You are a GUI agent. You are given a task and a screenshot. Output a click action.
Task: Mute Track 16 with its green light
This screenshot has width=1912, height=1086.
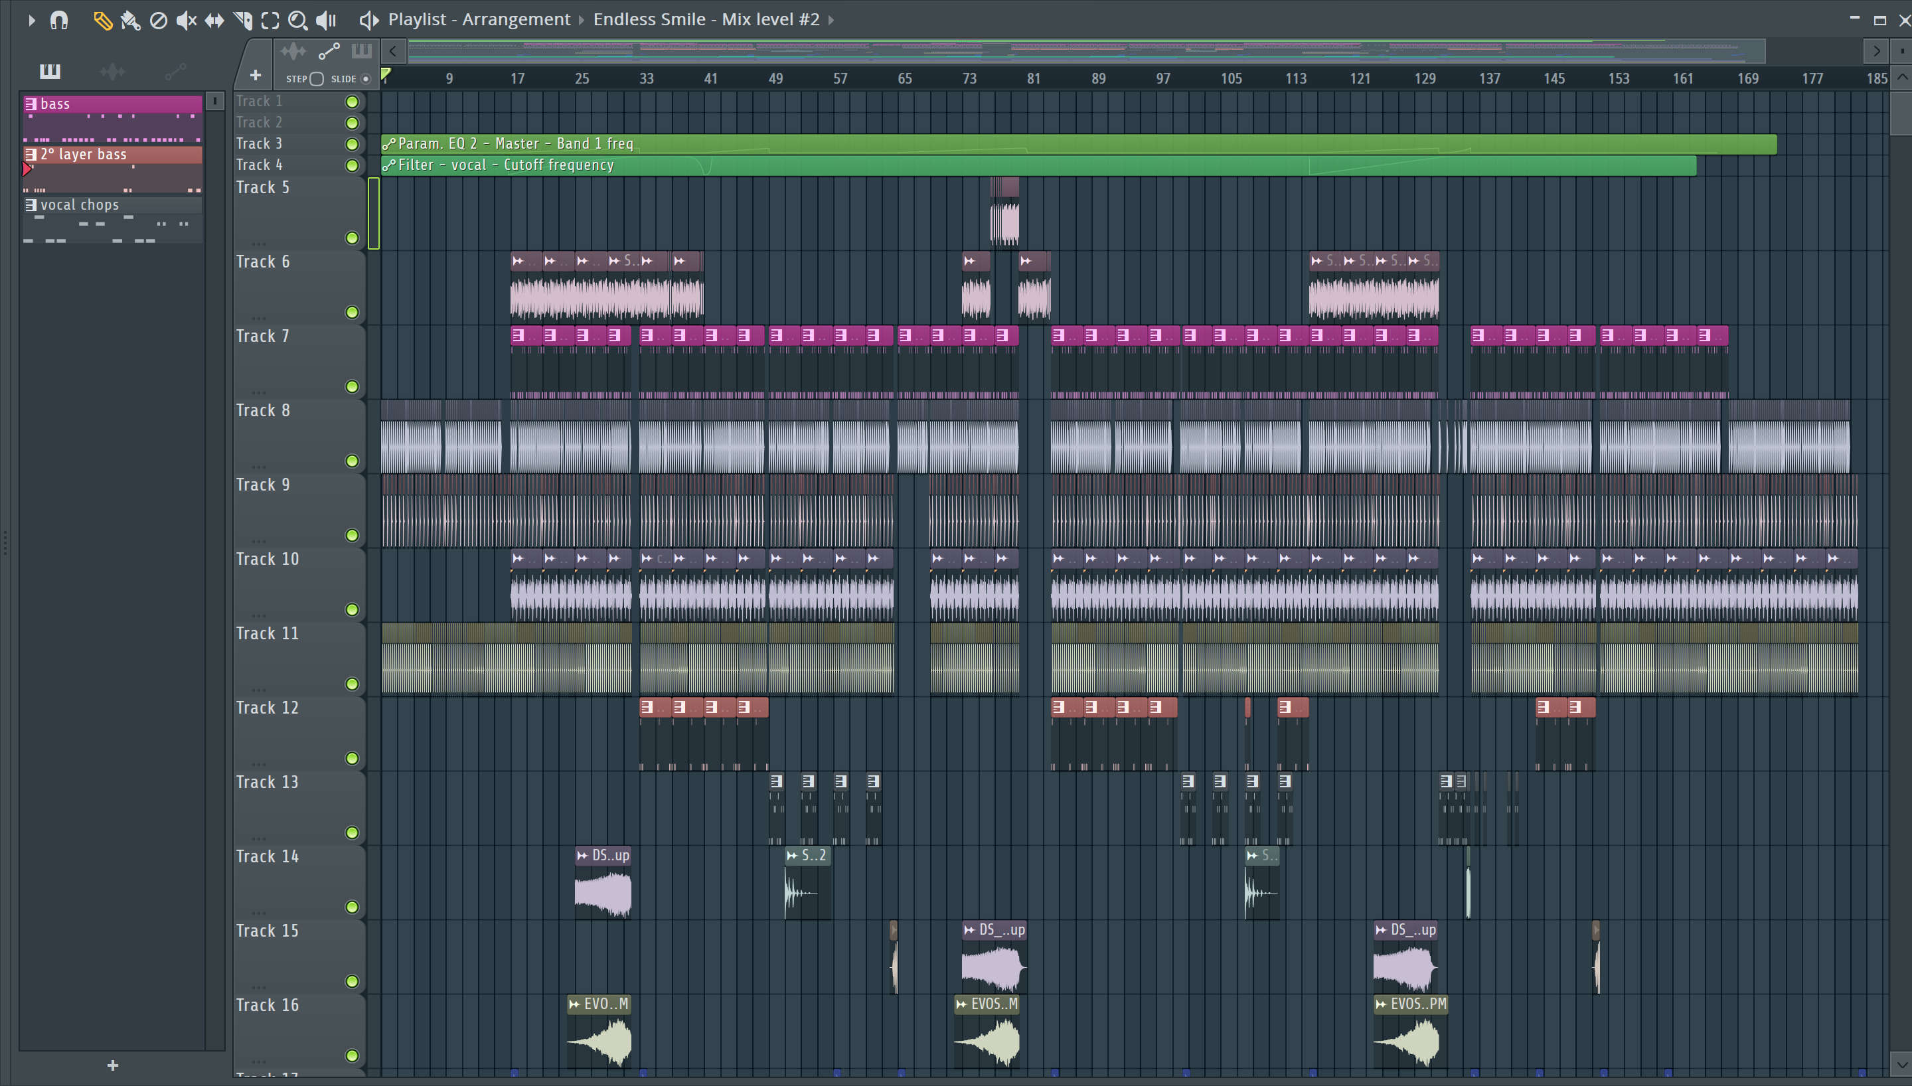click(x=352, y=1055)
